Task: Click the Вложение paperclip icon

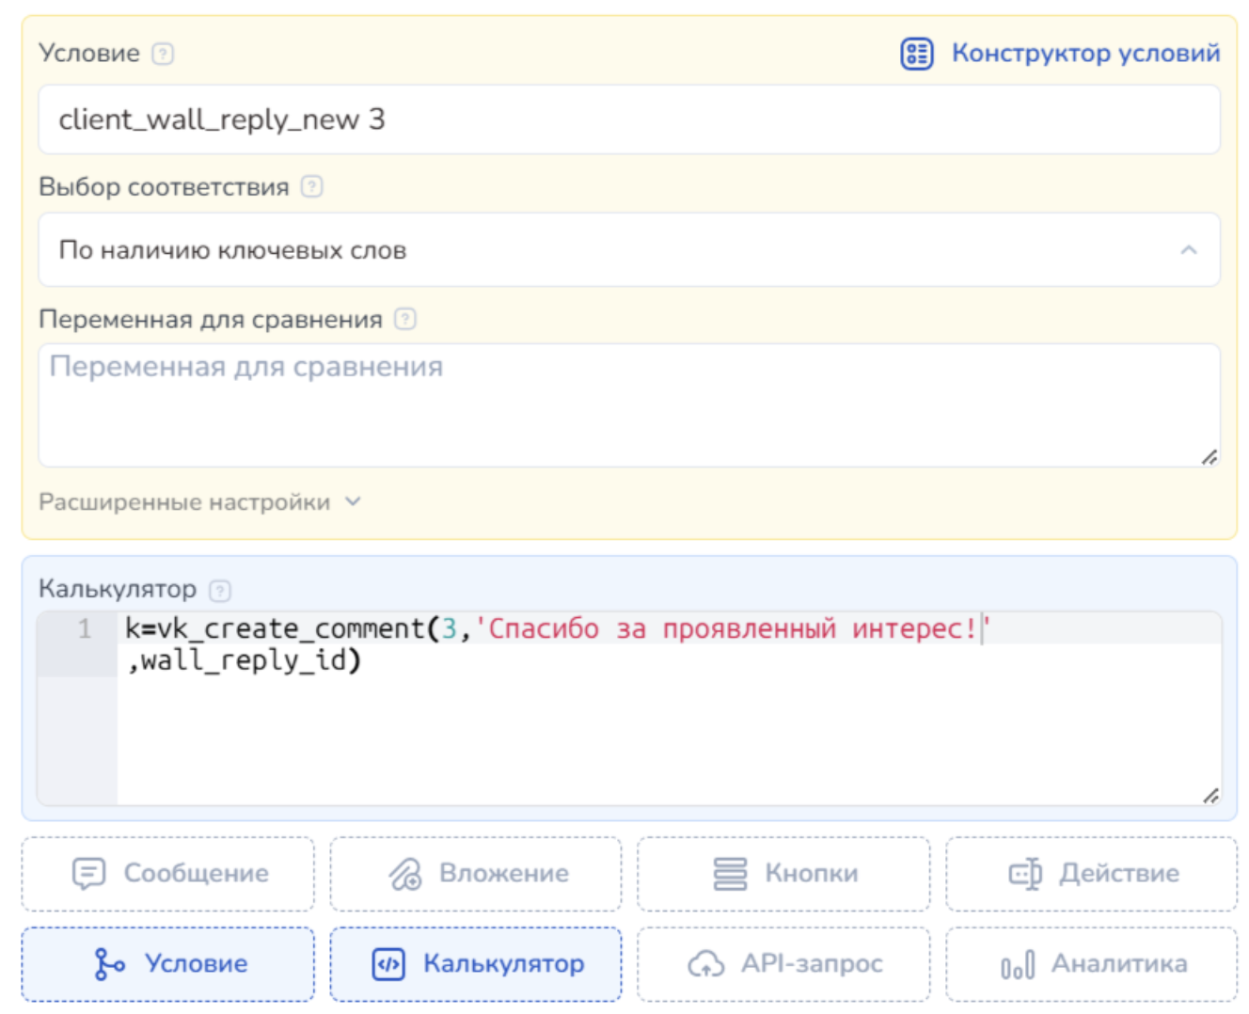Action: pyautogui.click(x=405, y=874)
